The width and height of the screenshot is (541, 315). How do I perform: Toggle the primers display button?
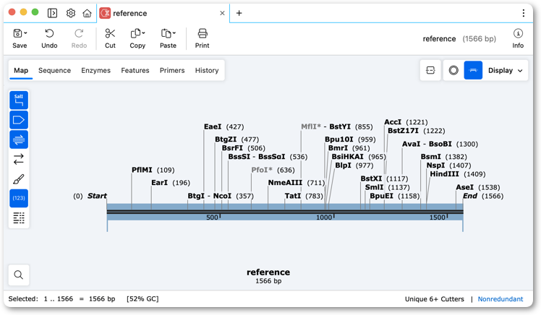click(19, 139)
